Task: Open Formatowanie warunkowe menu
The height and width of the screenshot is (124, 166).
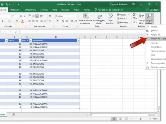Action: point(86,19)
